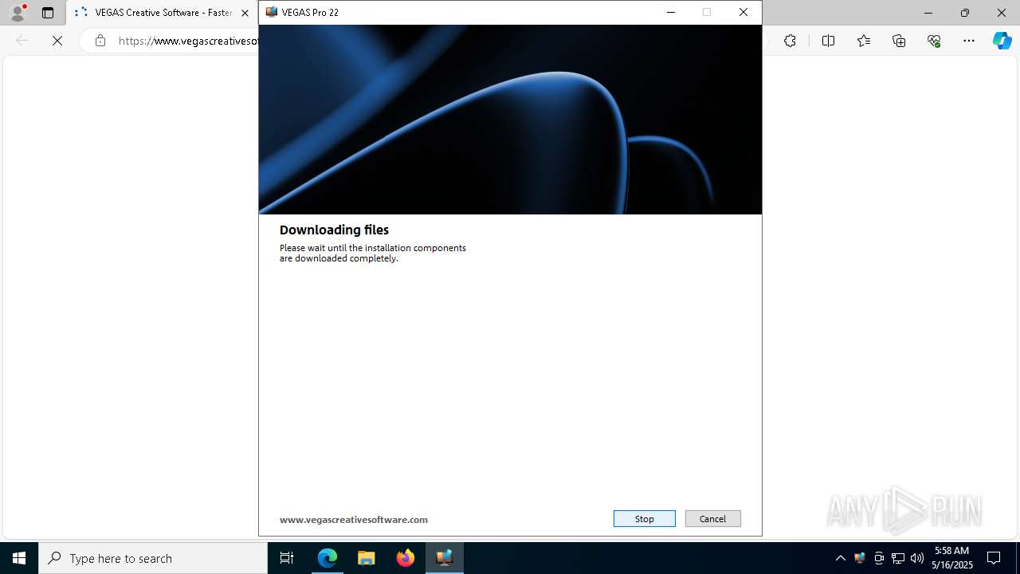Minimize the VEGAS Pro 22 installer window
This screenshot has width=1020, height=574.
tap(670, 12)
